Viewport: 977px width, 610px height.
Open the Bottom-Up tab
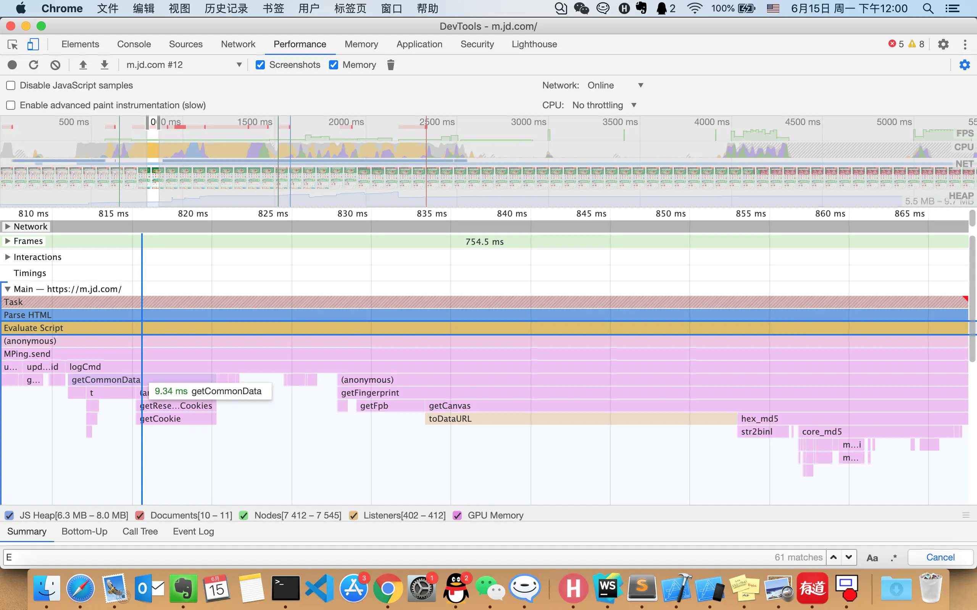coord(84,531)
